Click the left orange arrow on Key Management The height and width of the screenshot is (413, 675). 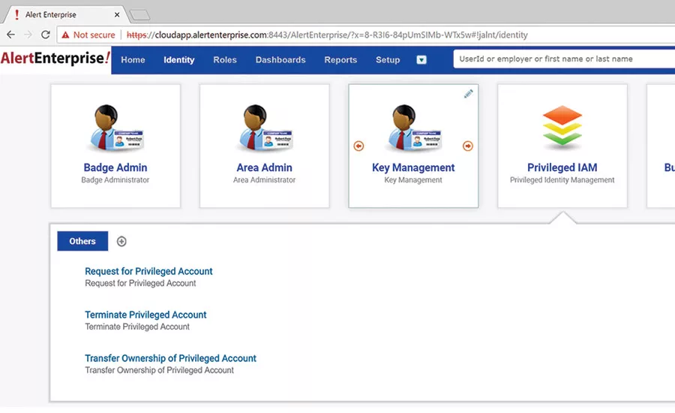click(358, 146)
